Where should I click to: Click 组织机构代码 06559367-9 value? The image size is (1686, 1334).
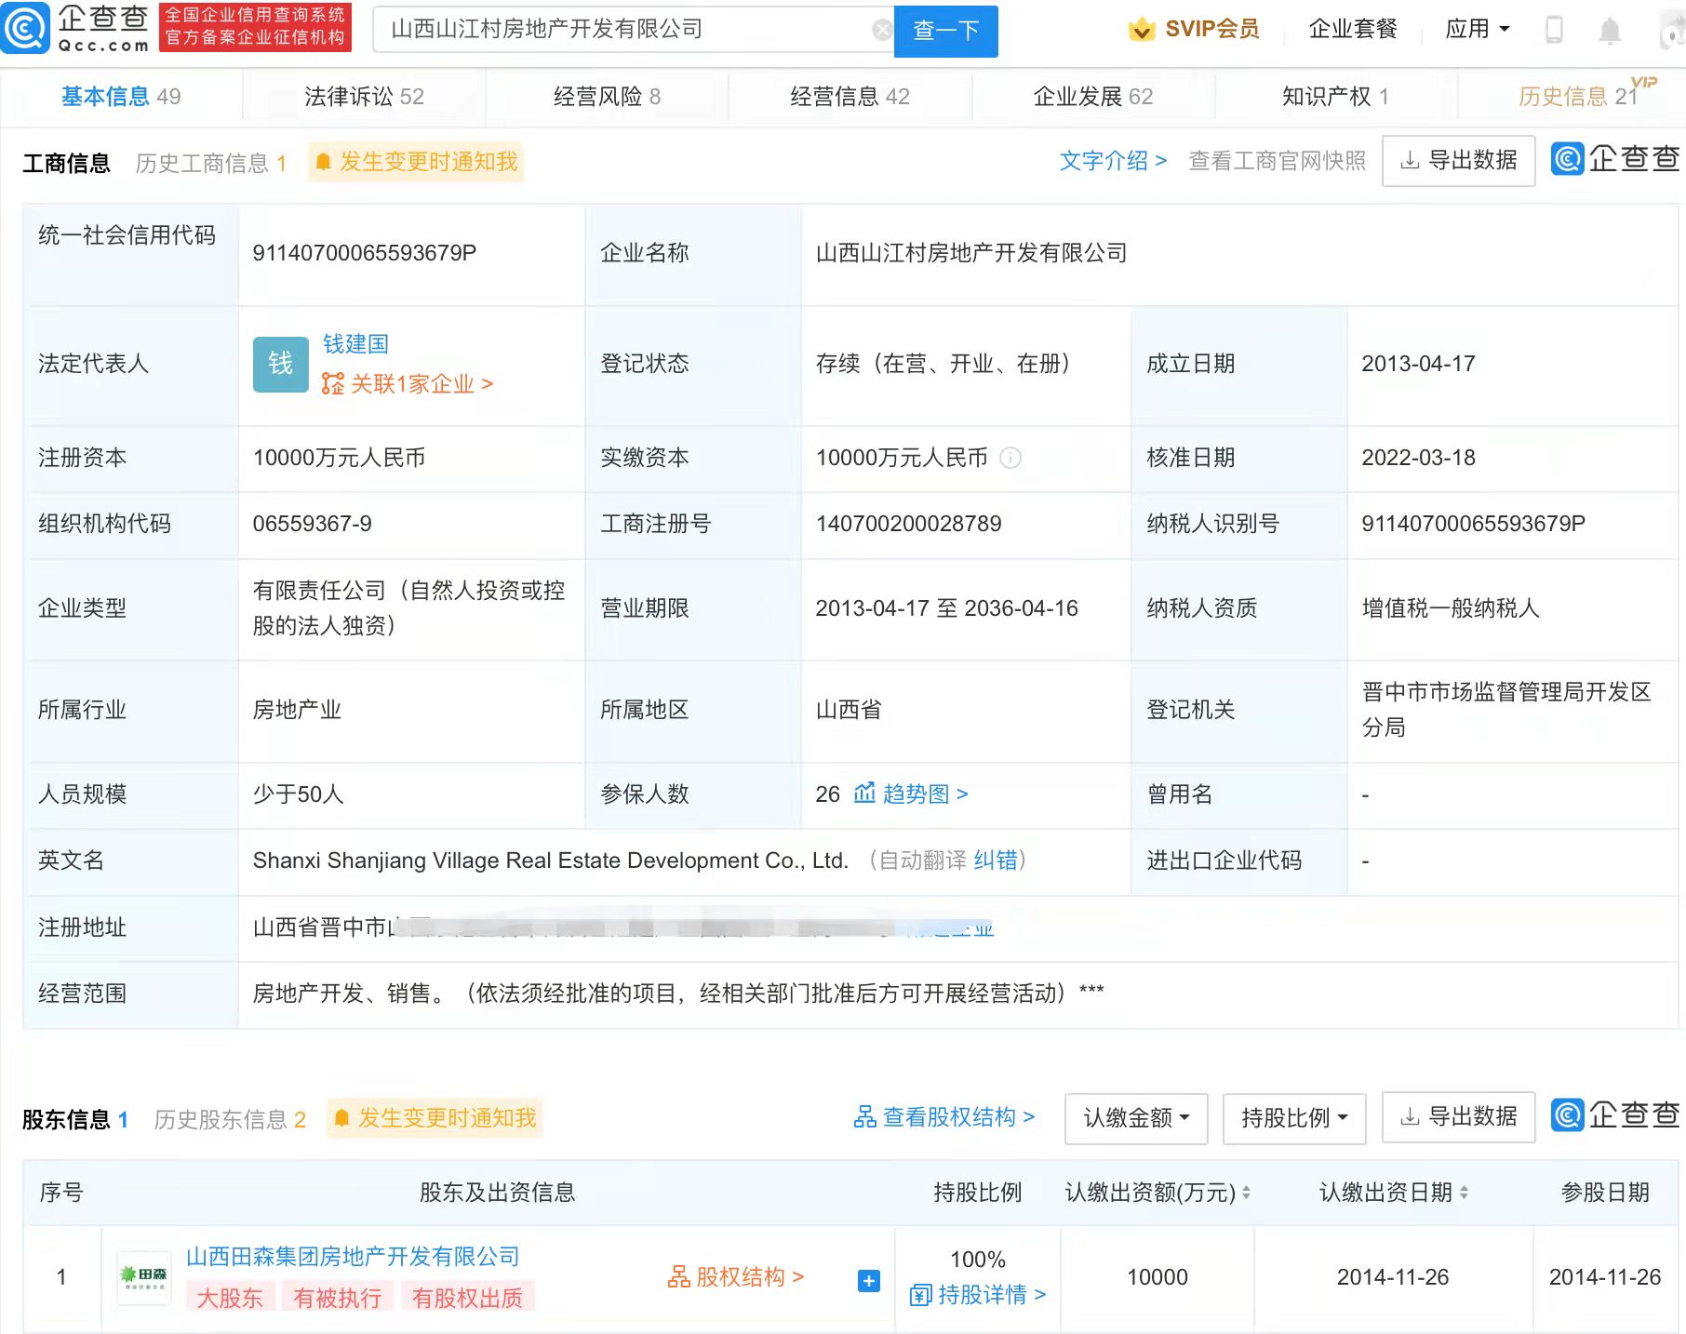click(x=312, y=524)
